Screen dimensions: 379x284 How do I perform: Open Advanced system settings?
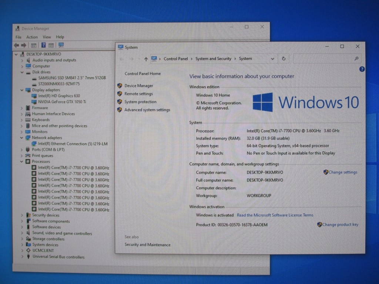(x=147, y=110)
